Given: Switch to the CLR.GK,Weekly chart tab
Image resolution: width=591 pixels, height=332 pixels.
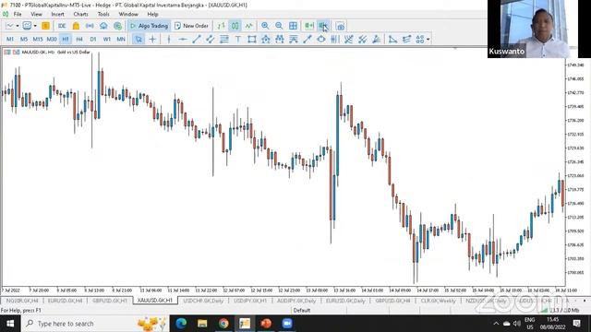Looking at the screenshot, I should point(439,301).
